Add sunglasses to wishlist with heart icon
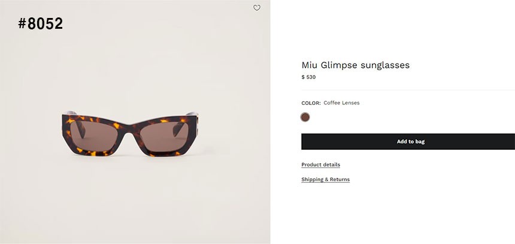The image size is (515, 244). point(257,8)
